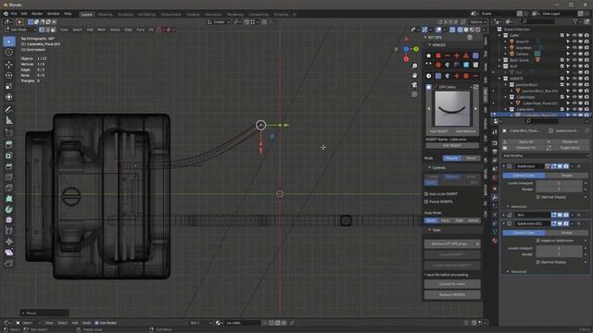Select the Rotate tool in left toolbar
This screenshot has height=333, width=593.
[9, 75]
